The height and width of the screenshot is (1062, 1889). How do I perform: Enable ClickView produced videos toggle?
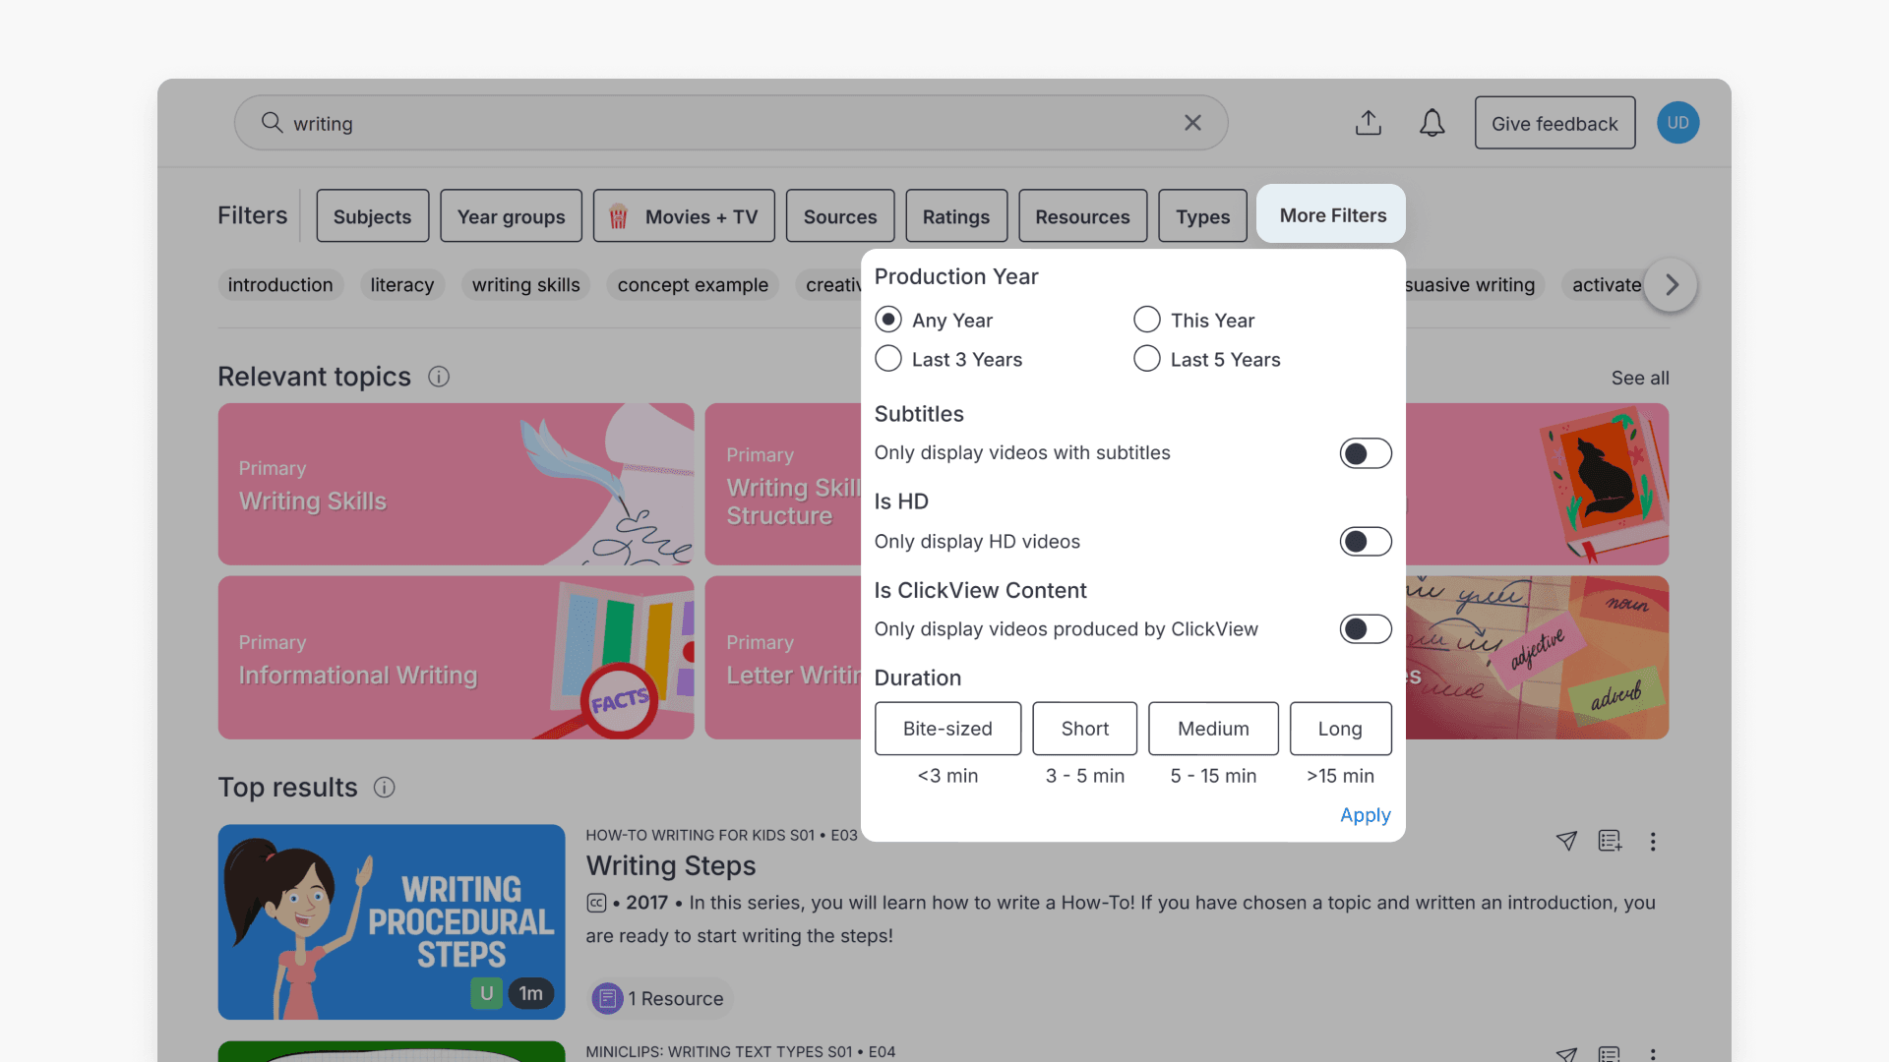[x=1365, y=629]
